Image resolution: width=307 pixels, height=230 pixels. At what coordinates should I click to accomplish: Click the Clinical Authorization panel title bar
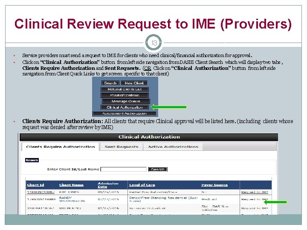pyautogui.click(x=149, y=137)
